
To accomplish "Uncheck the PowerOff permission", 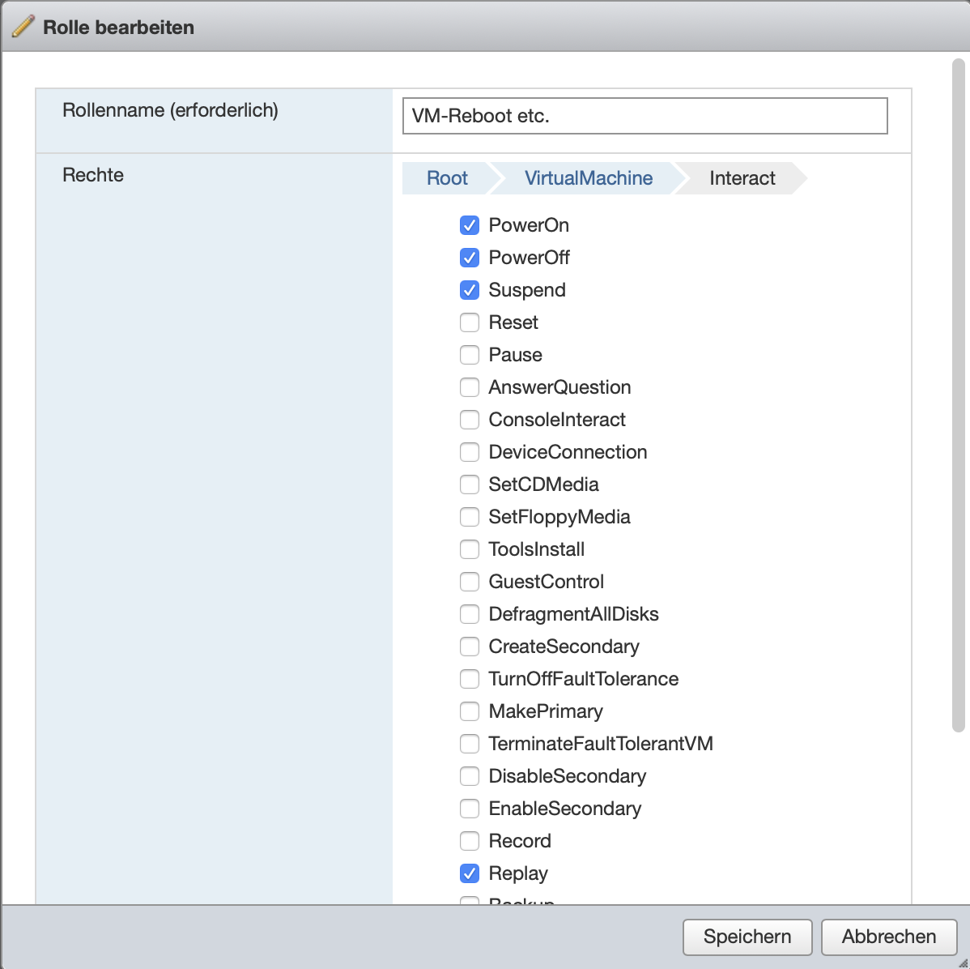I will [x=470, y=258].
